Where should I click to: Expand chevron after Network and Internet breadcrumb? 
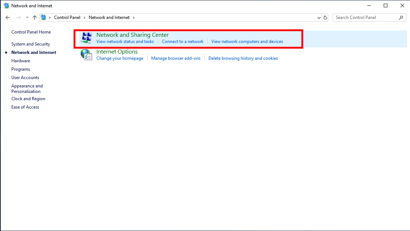[134, 17]
